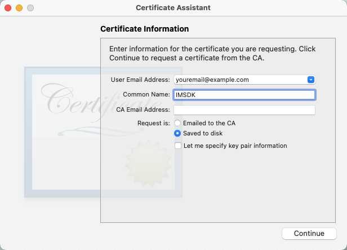Click the grayed-out zoom window button
The height and width of the screenshot is (250, 347).
tap(30, 8)
